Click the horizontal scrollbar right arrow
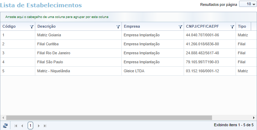The image size is (257, 130). (x=254, y=118)
